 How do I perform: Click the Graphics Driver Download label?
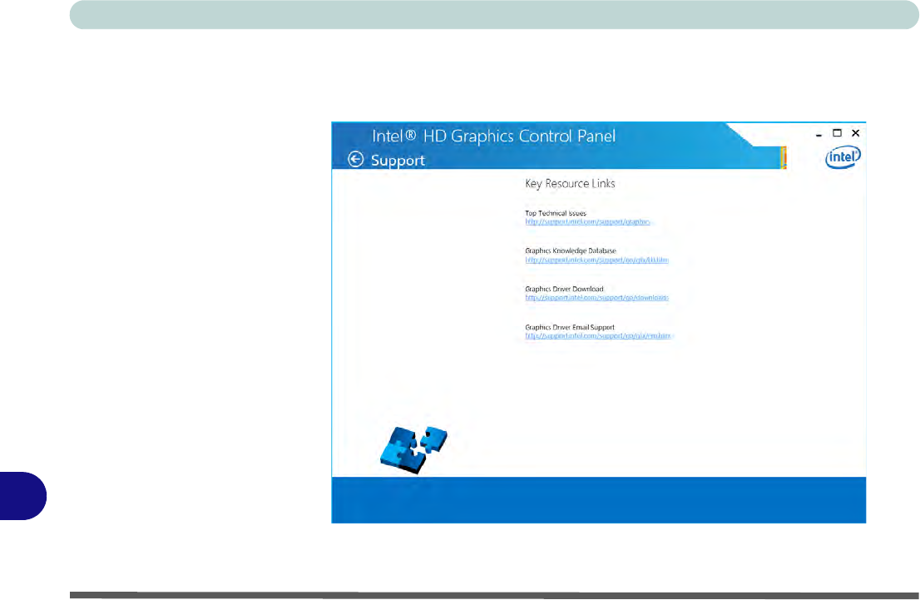pos(564,289)
